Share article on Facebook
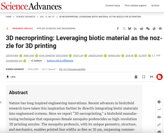Viewport: 164px width, 133px height. click(118, 28)
